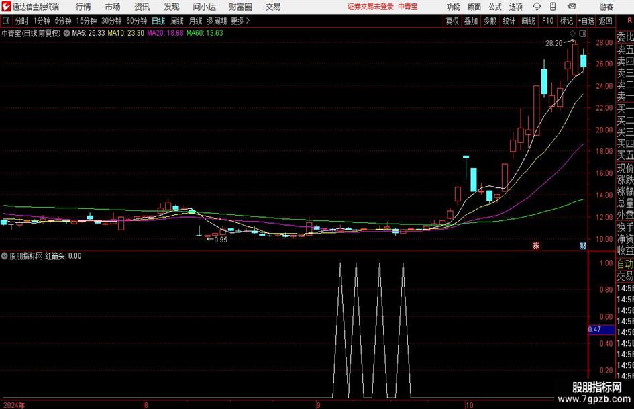Add stock via +自选 button
The image size is (634, 409).
tap(586, 21)
